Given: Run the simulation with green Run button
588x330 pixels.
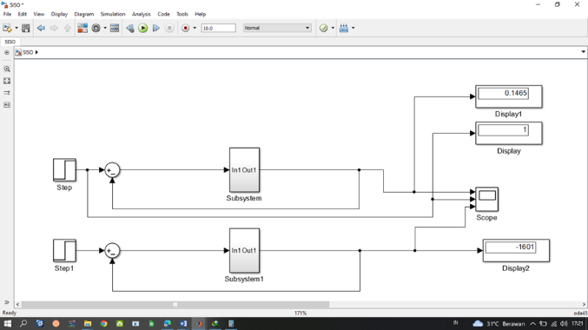Looking at the screenshot, I should 143,28.
